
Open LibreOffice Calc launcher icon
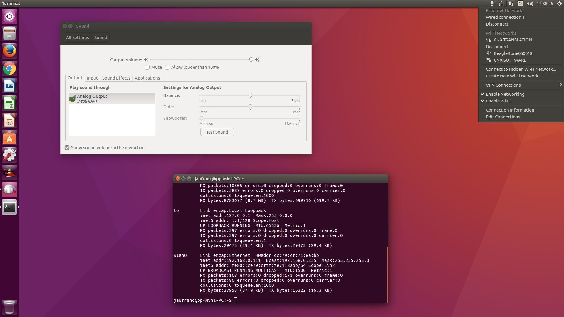point(9,103)
